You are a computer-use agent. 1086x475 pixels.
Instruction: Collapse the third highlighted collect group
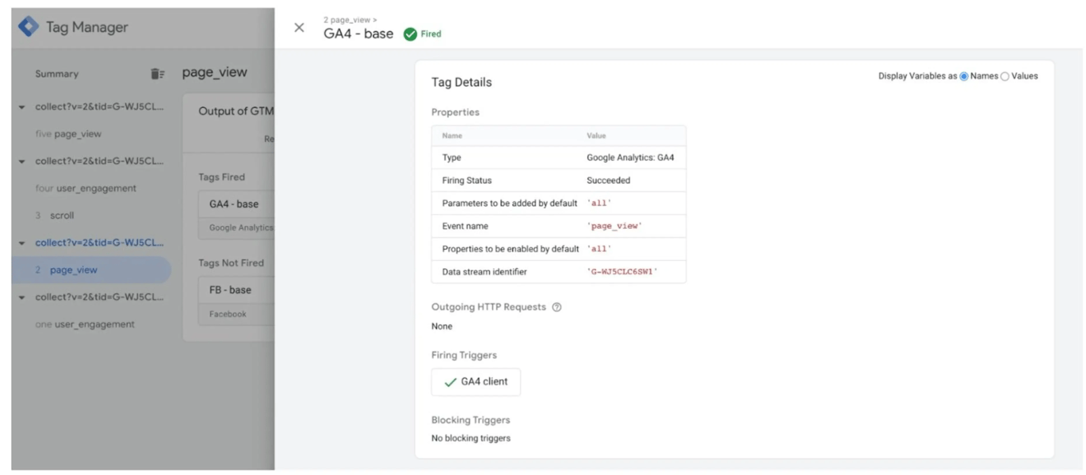22,243
